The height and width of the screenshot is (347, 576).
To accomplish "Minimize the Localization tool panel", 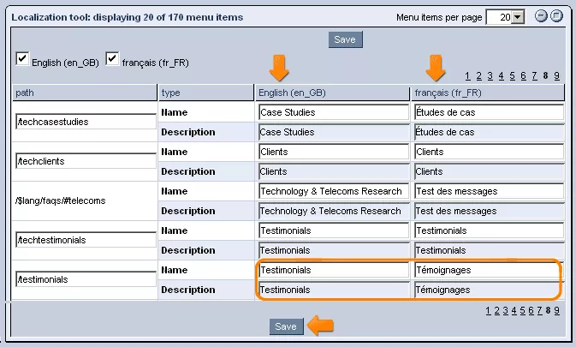I will 541,16.
